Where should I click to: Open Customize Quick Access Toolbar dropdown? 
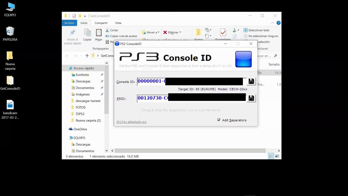tap(85, 16)
